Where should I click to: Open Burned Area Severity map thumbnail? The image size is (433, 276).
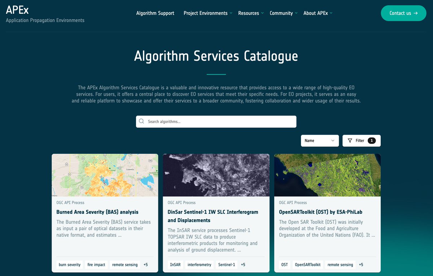(105, 175)
